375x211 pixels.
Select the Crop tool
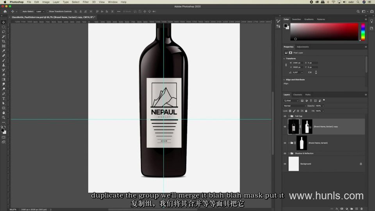(4, 41)
